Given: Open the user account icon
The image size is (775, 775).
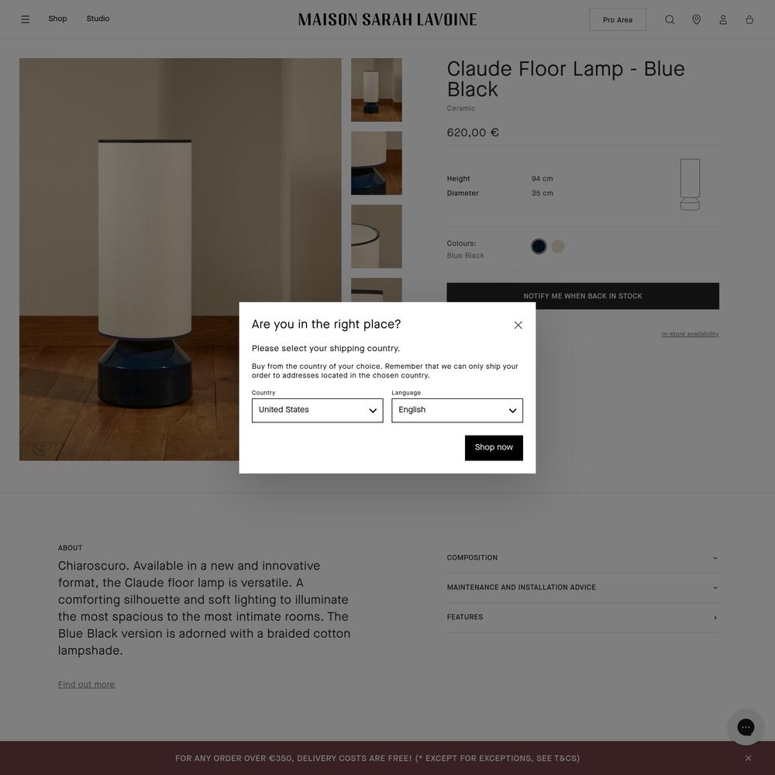Looking at the screenshot, I should click(x=723, y=19).
